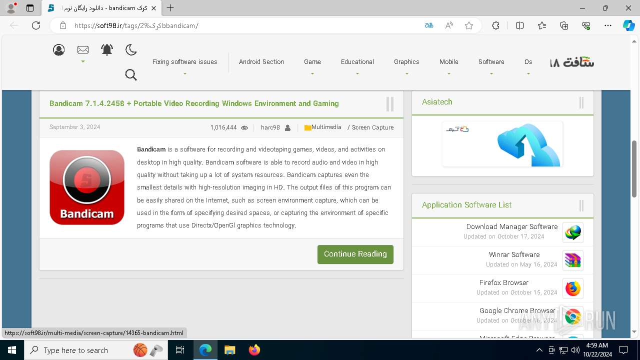Viewport: 640px width, 360px height.
Task: Open Windows notification center icon
Action: 623,350
